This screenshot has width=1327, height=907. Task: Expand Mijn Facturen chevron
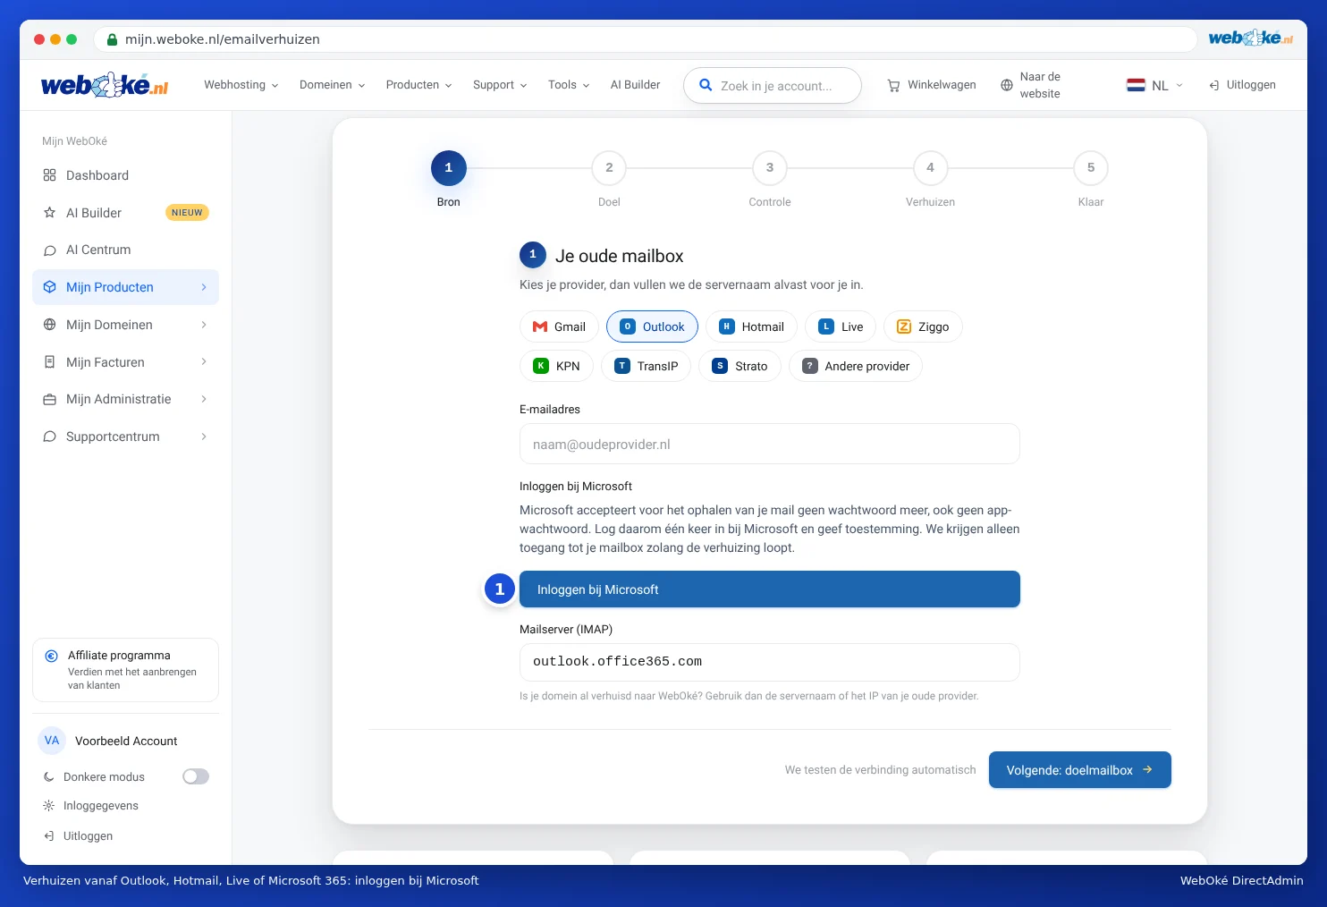(204, 362)
